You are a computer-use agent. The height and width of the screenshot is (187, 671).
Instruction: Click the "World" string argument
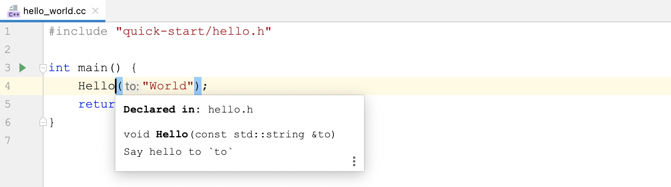(x=168, y=86)
